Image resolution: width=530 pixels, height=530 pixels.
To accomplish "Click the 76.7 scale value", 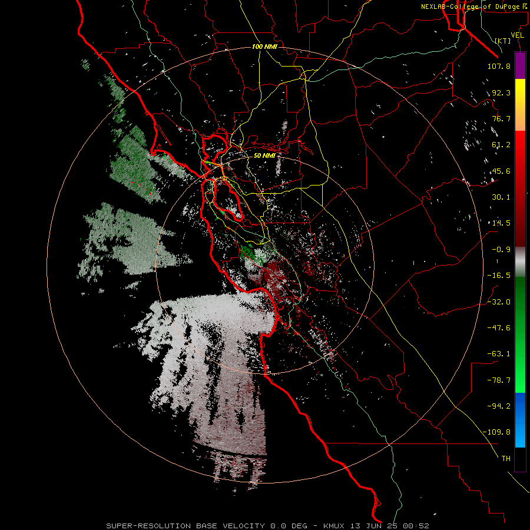I will click(501, 118).
